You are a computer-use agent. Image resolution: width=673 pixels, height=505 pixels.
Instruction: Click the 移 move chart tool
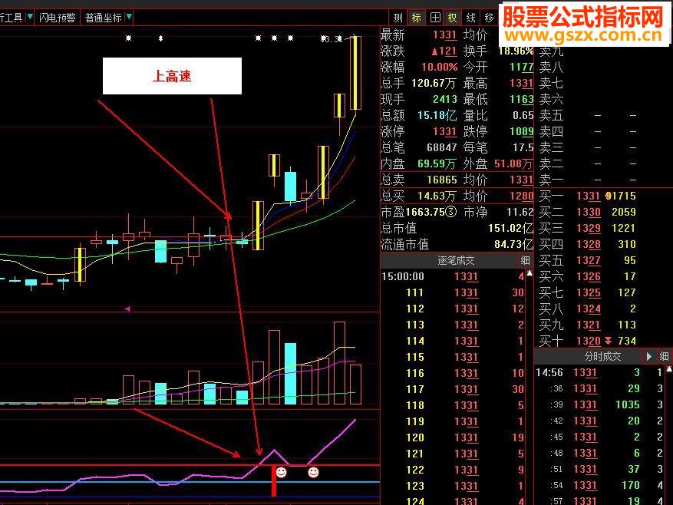point(489,18)
